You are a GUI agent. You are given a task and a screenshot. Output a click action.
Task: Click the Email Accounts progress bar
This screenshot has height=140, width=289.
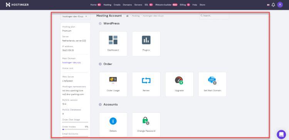tap(75, 137)
